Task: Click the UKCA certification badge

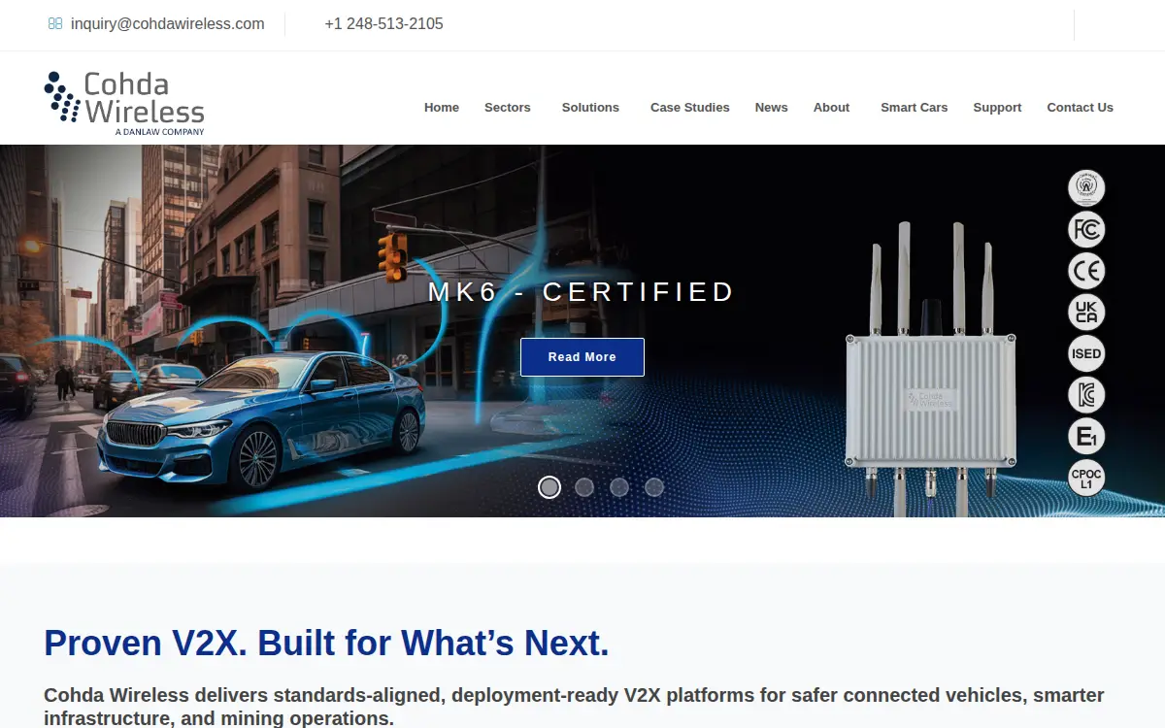Action: pyautogui.click(x=1086, y=313)
